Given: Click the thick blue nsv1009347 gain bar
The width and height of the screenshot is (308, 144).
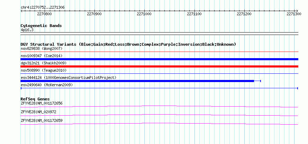Looking at the screenshot, I should pos(159,59).
